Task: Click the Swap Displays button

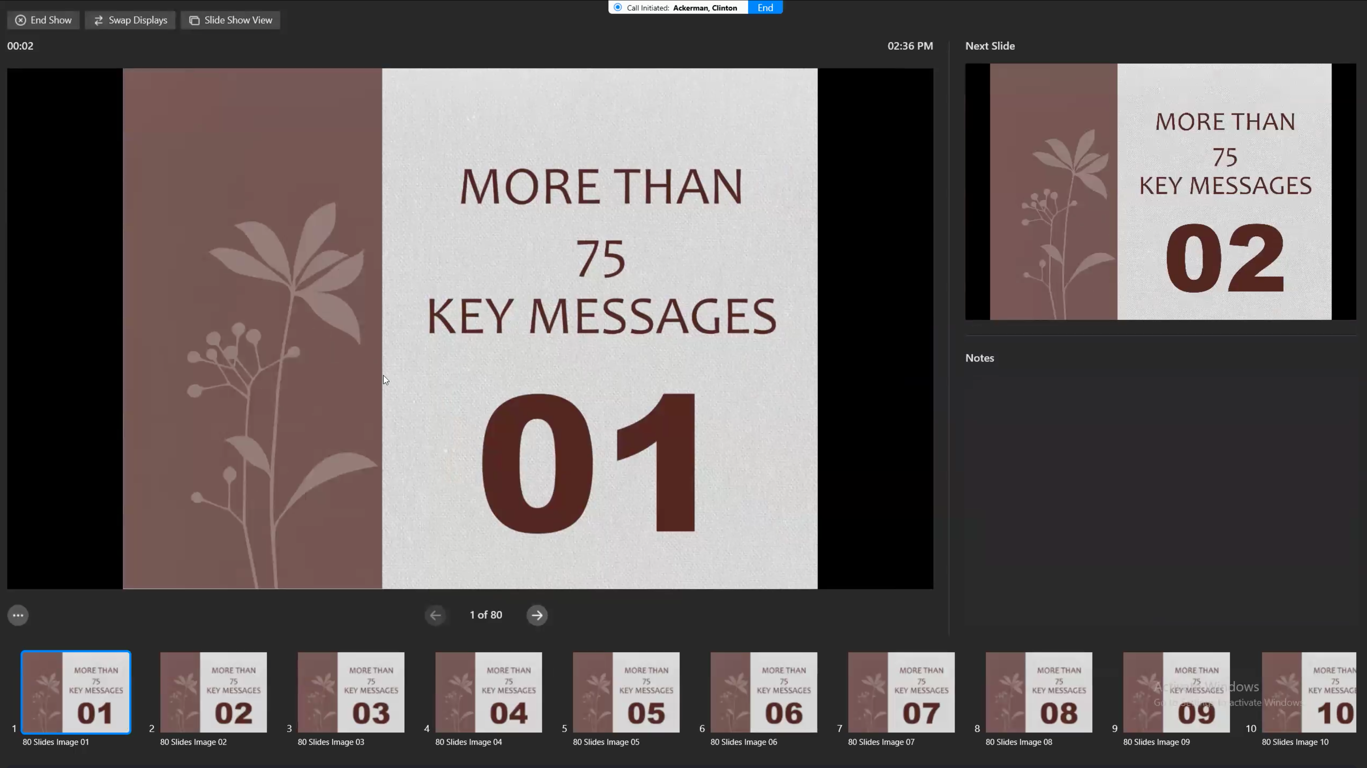Action: [130, 20]
